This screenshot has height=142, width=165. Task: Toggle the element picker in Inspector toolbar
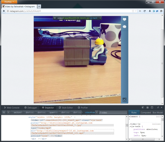pos(4,112)
